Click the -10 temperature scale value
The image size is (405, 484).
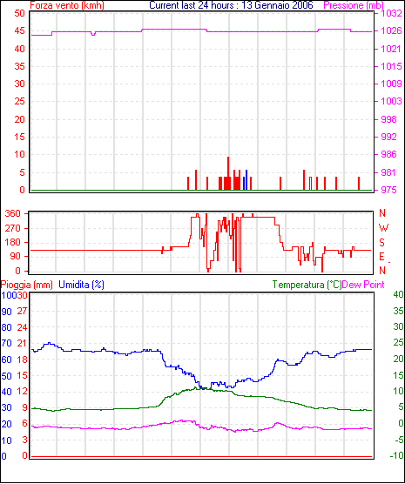396,455
